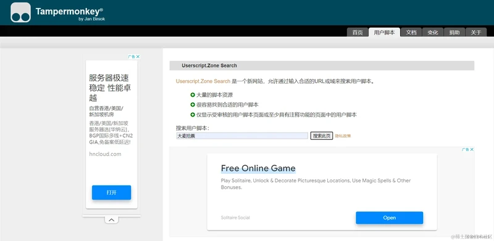Open the 文档 tab
Image resolution: width=494 pixels, height=241 pixels.
[x=411, y=33]
